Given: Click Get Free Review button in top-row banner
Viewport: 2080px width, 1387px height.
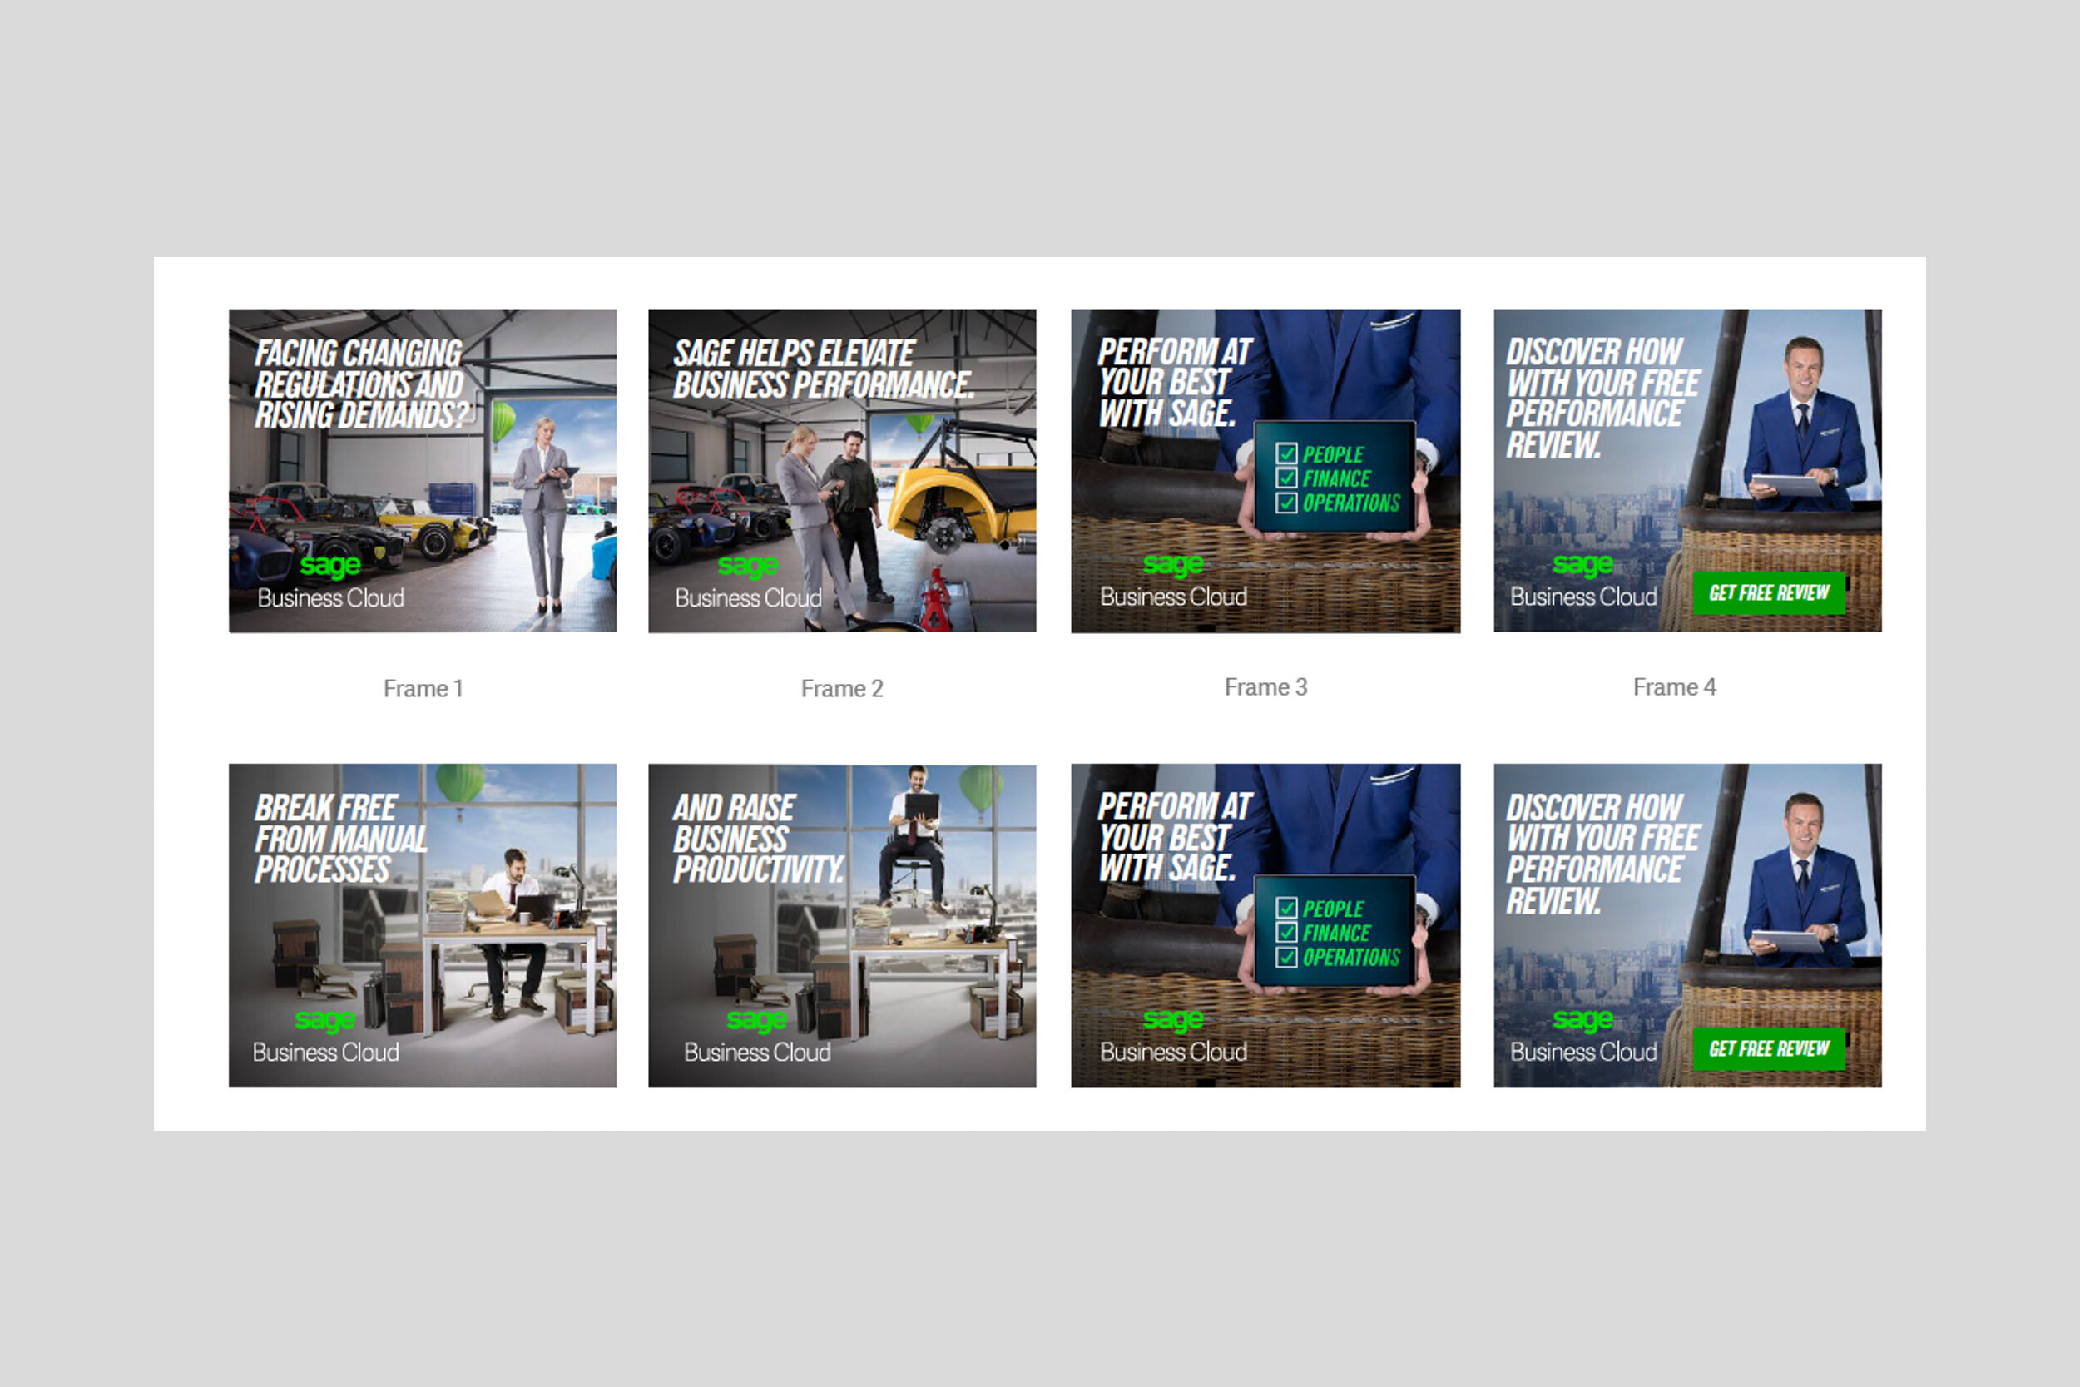Looking at the screenshot, I should pos(1769,593).
